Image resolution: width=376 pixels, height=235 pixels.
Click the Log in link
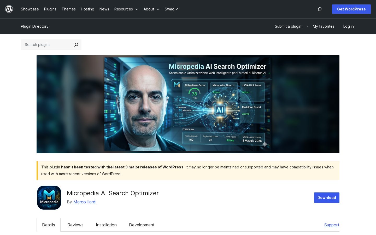[348, 26]
